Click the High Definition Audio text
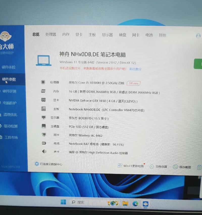 [x=98, y=152]
